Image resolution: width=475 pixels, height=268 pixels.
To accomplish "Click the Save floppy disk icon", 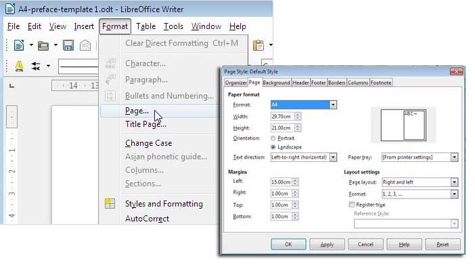I will click(68, 45).
